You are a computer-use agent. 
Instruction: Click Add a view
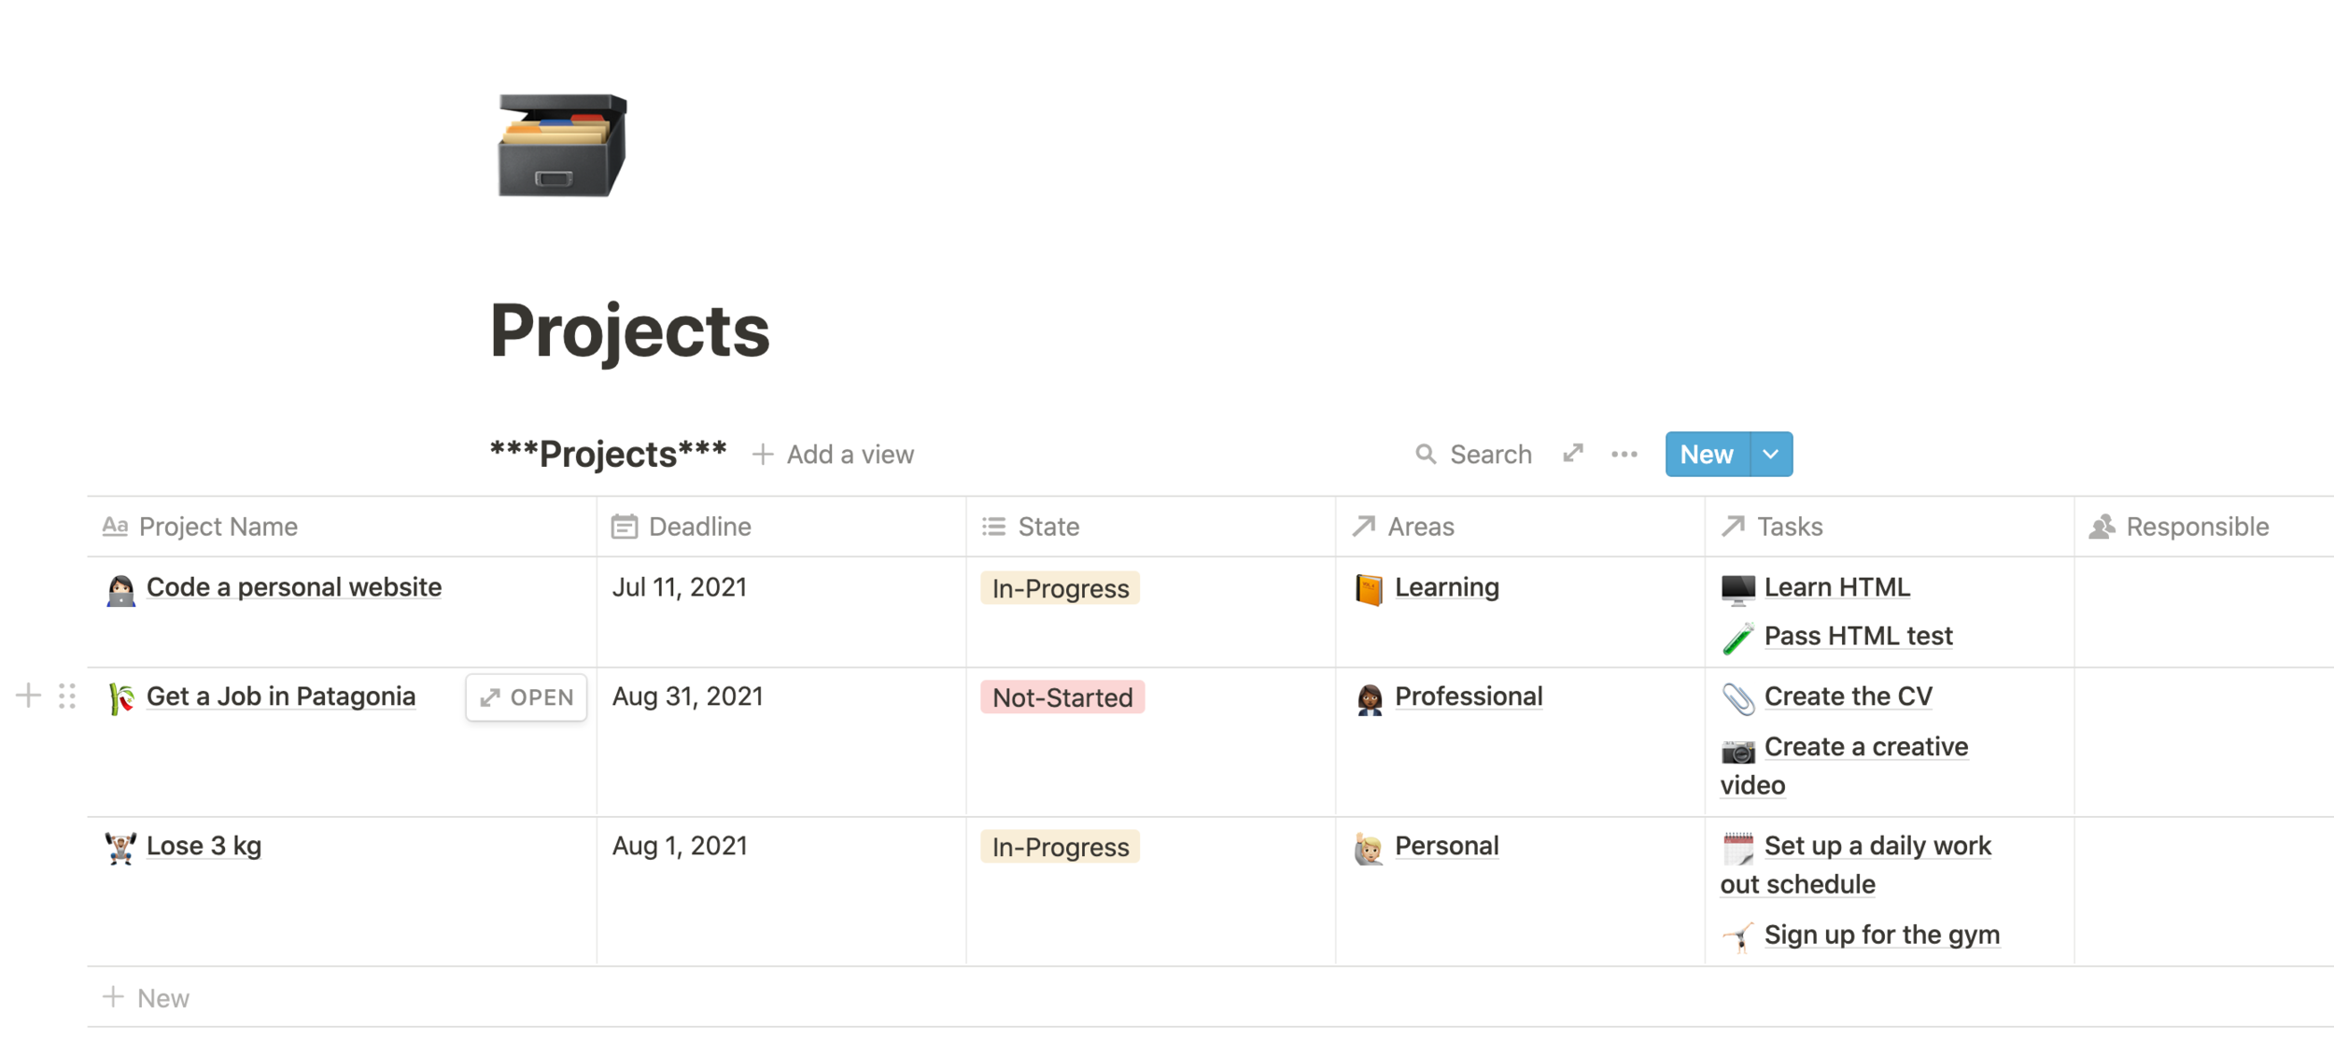coord(834,454)
